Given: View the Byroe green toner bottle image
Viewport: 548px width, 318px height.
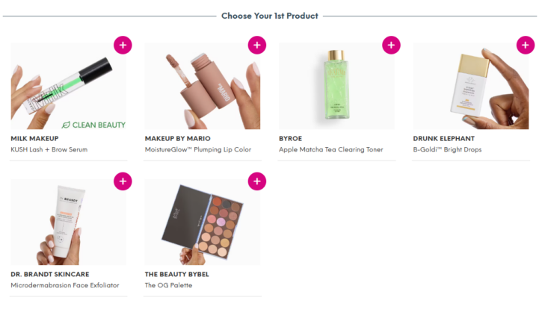Looking at the screenshot, I should click(336, 87).
